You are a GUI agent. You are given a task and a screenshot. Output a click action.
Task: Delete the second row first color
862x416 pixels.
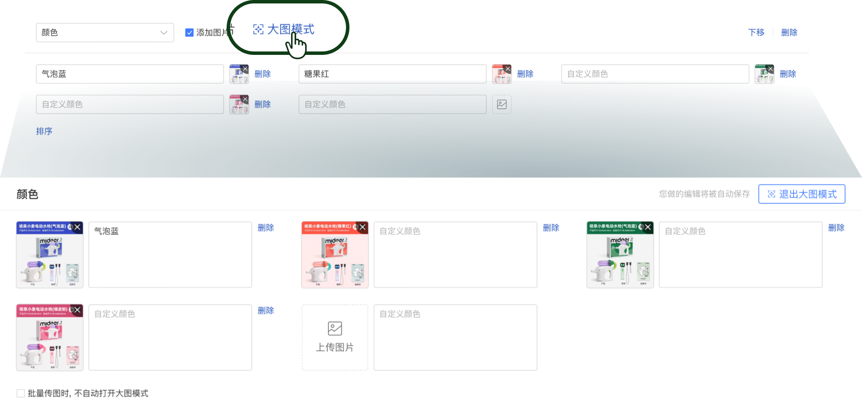(262, 104)
